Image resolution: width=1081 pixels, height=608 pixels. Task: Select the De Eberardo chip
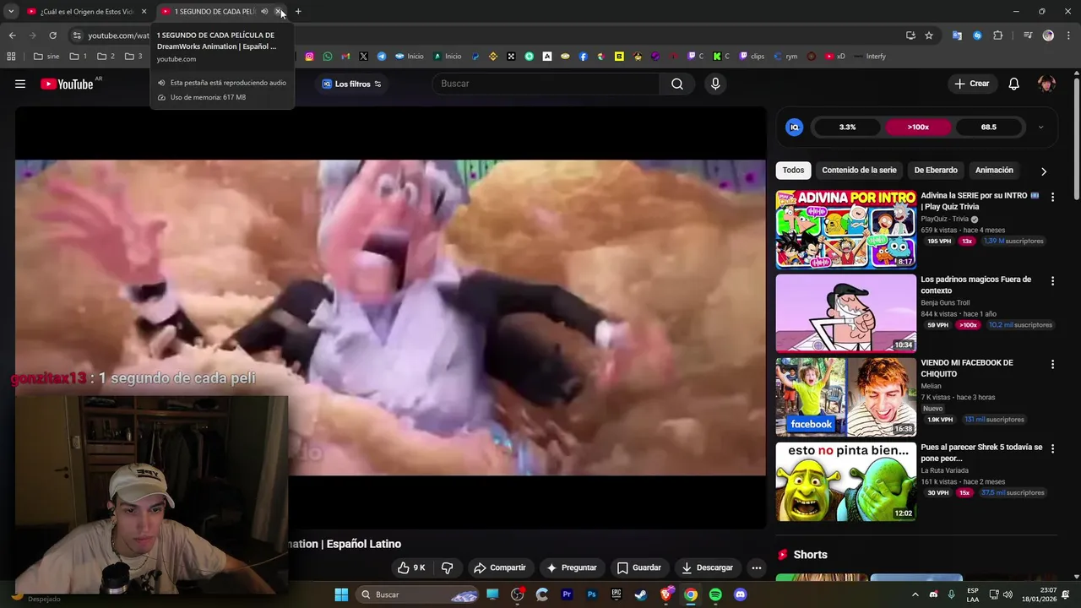coord(936,171)
